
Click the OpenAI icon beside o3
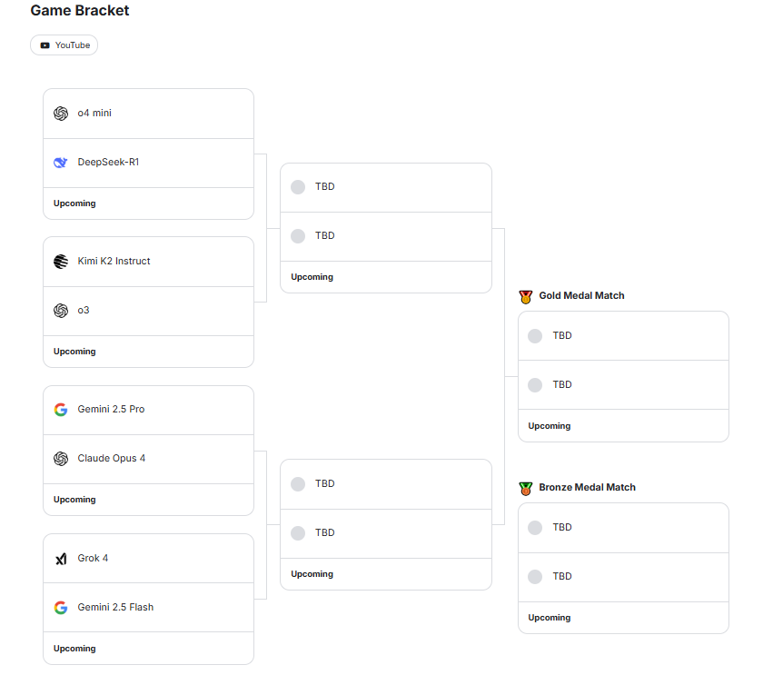pos(61,311)
